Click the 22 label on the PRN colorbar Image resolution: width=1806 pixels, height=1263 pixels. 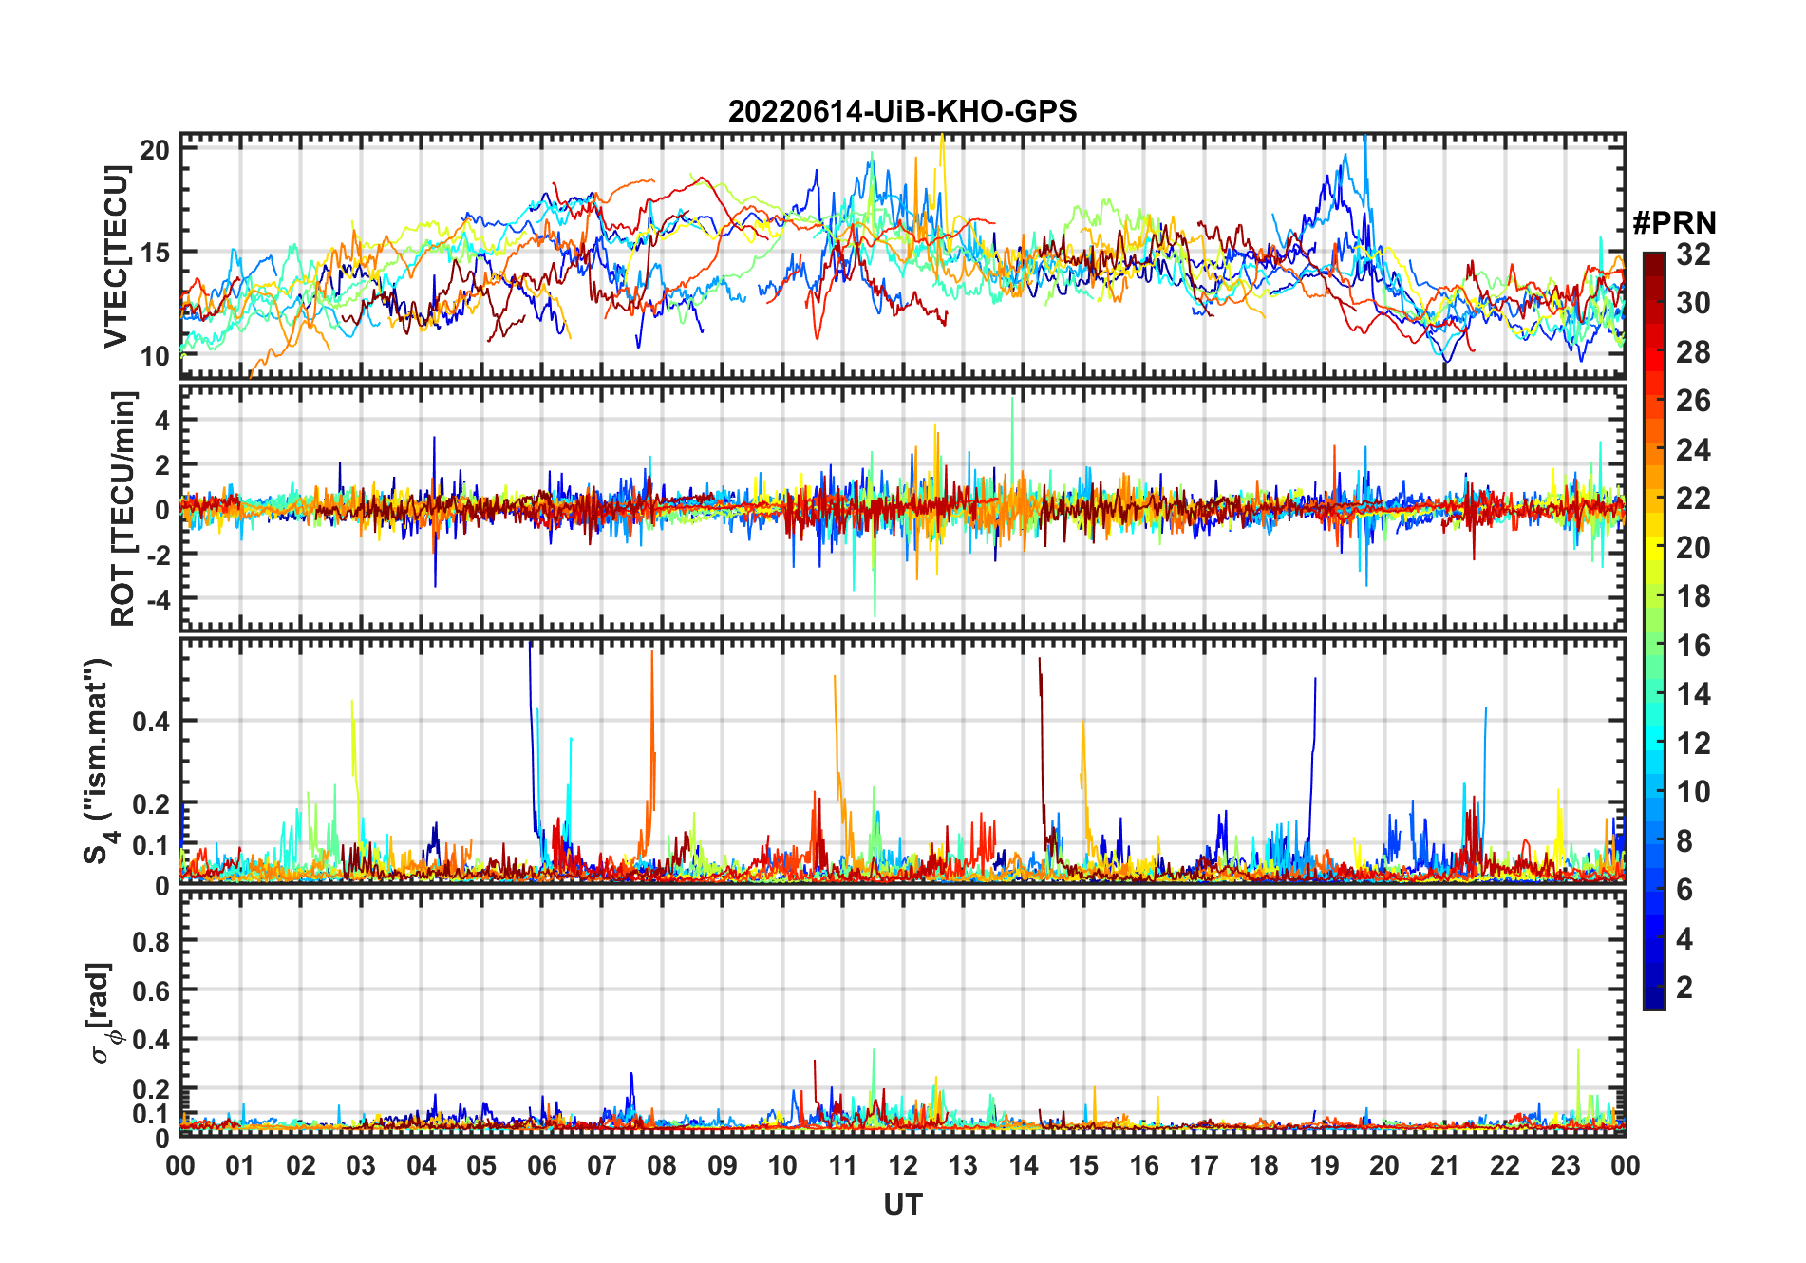1693,499
